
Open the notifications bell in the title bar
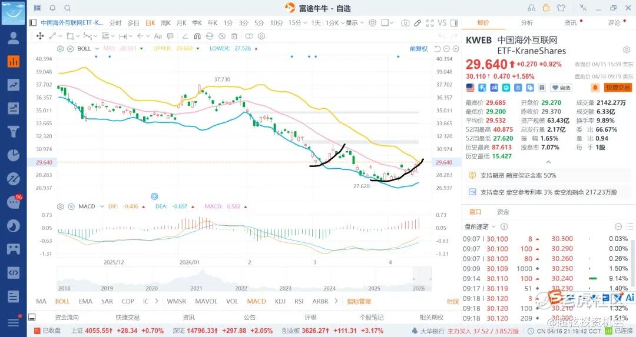click(52, 8)
